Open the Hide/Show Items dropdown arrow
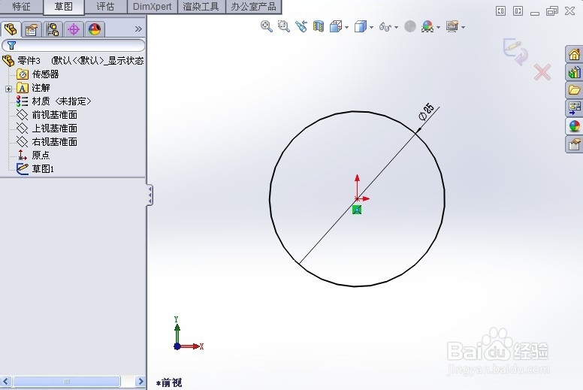The image size is (583, 390). click(x=397, y=28)
